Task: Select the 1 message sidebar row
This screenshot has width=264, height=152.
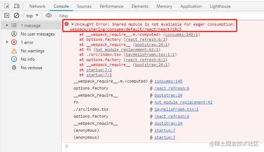Action: pos(31,25)
